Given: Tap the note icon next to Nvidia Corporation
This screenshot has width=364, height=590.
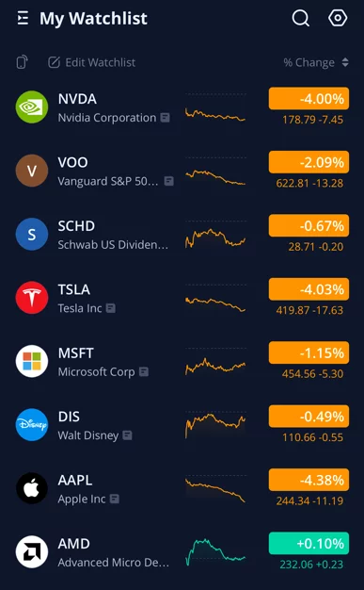Looking at the screenshot, I should (165, 118).
